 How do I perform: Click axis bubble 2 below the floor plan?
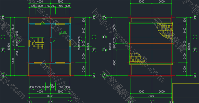[51, 101]
